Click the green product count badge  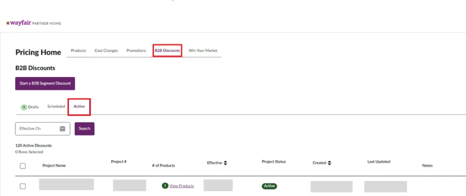pos(165,186)
